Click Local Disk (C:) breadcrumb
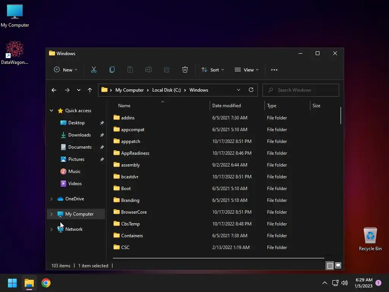Image resolution: width=389 pixels, height=292 pixels. pos(166,90)
